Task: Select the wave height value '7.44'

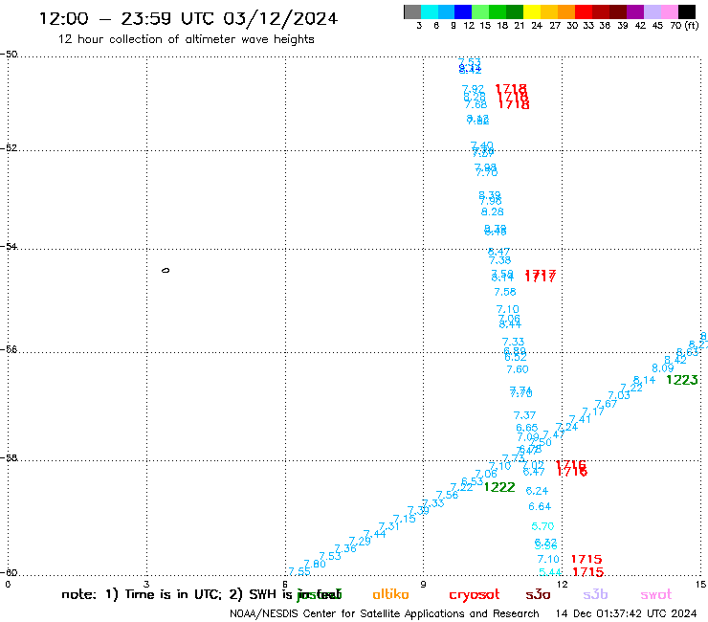Action: pos(375,534)
